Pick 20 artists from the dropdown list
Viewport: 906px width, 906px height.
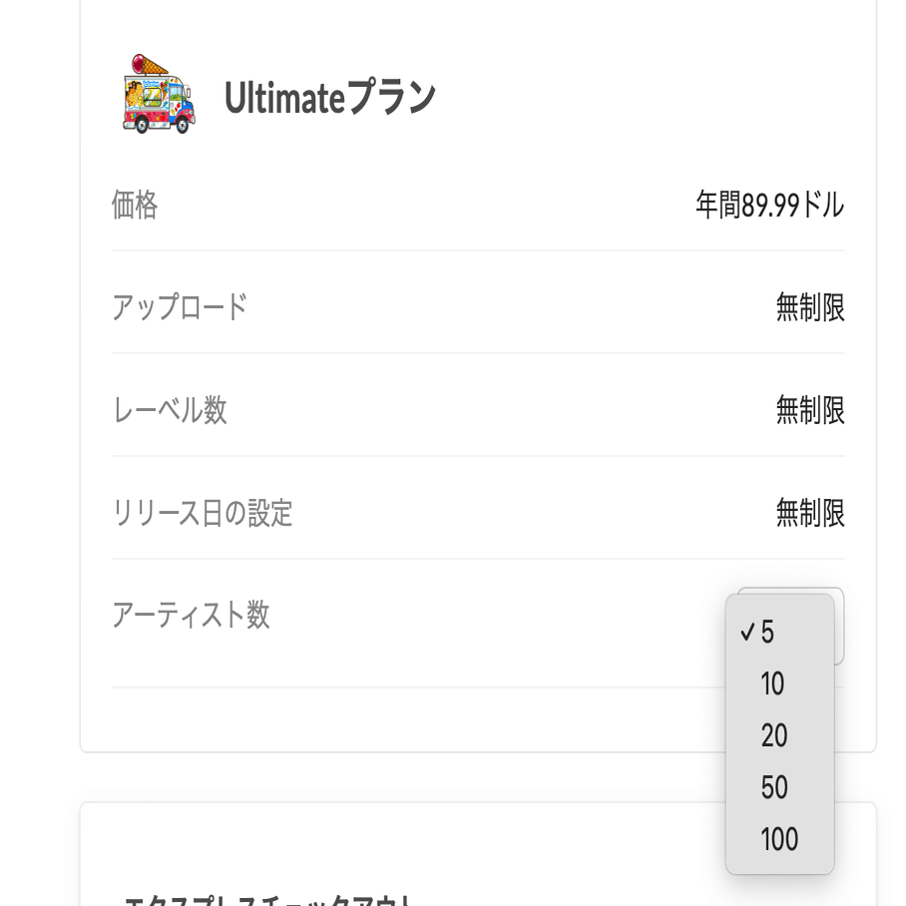[774, 736]
